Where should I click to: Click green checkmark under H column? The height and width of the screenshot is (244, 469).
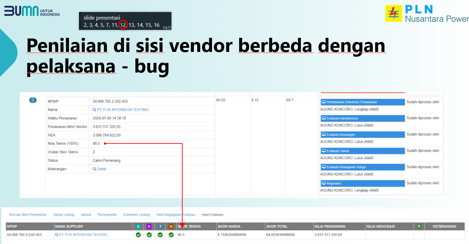171,235
